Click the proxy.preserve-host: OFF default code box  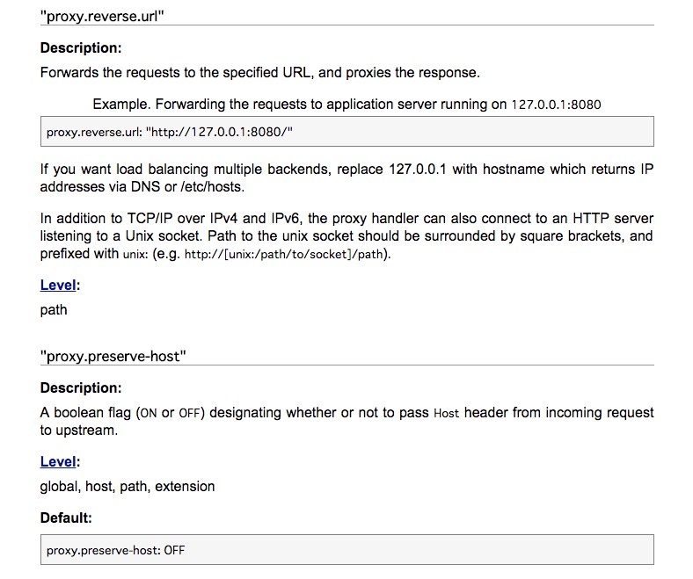click(346, 551)
